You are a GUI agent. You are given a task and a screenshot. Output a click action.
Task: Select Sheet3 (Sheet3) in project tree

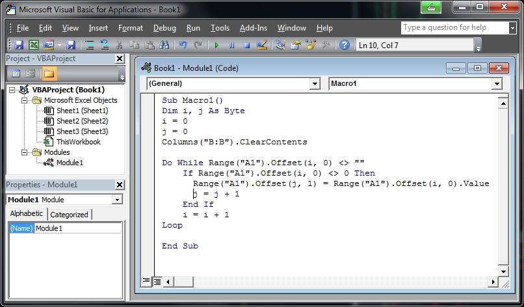pos(82,131)
